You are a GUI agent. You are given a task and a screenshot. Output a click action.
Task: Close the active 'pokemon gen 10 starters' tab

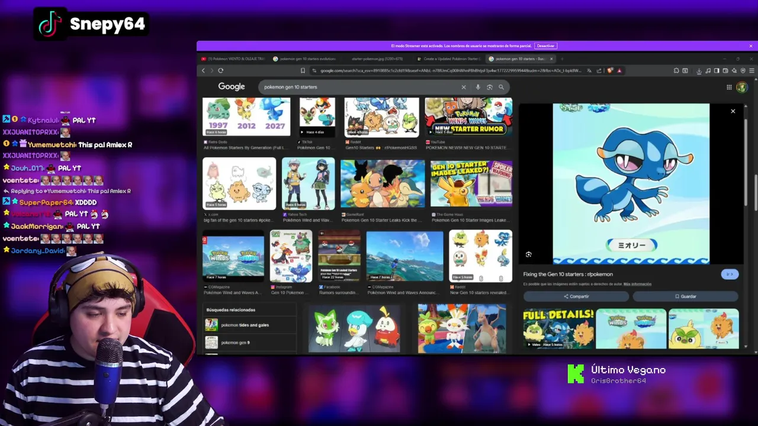(x=551, y=59)
